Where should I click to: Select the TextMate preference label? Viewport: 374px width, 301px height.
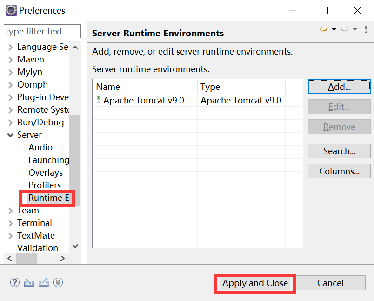pos(36,236)
